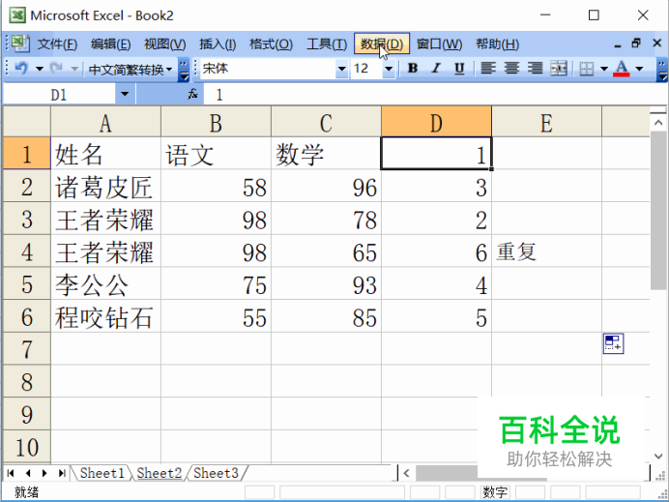Open the 帮助(H) menu
669x502 pixels.
tap(498, 44)
